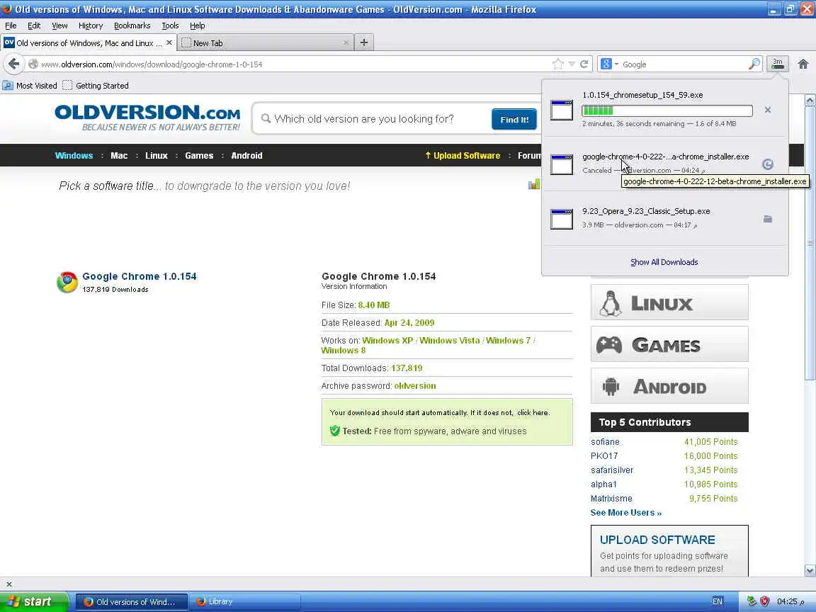Open the Windows Start button
Viewport: 816px width, 612px height.
pos(34,601)
